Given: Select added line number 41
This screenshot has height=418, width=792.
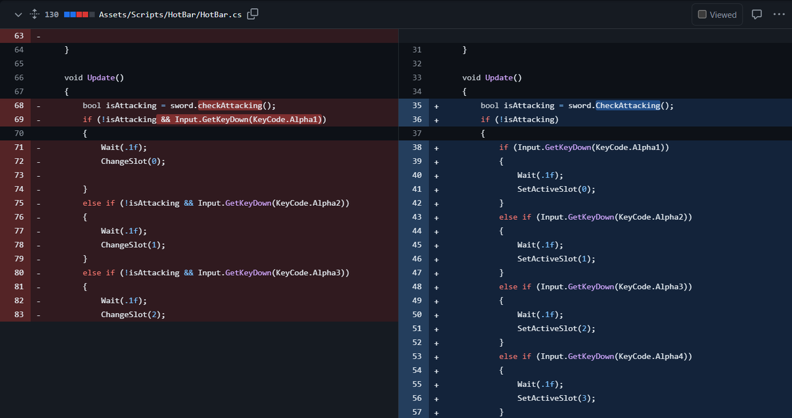Looking at the screenshot, I should (416, 189).
